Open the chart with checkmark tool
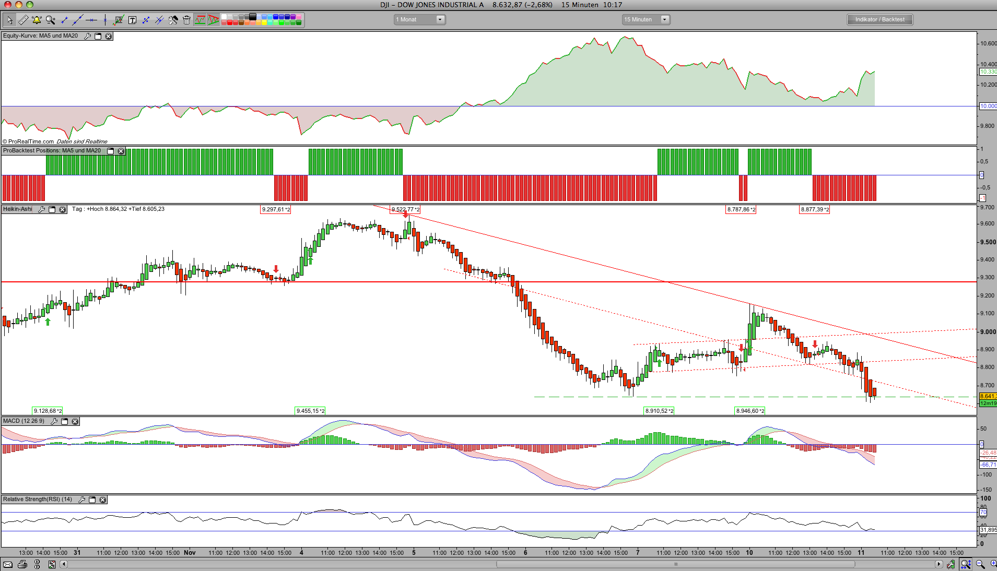This screenshot has height=571, width=997. click(x=119, y=20)
